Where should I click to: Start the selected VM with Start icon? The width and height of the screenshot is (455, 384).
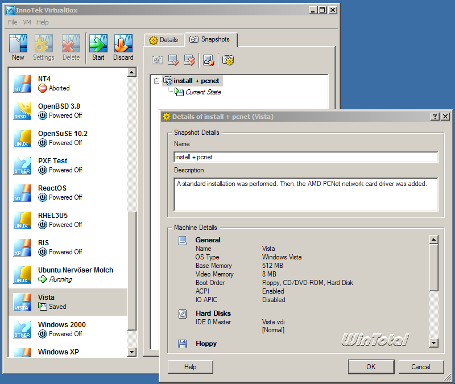tap(98, 47)
